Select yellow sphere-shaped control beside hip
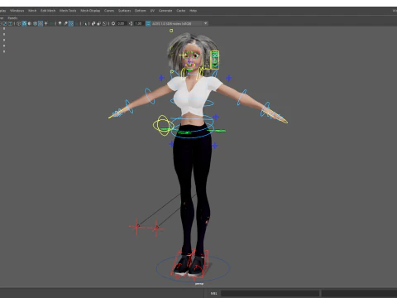Image resolution: width=397 pixels, height=298 pixels. 163,125
